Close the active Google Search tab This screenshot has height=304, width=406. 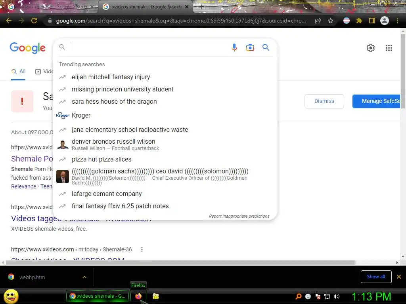[187, 7]
